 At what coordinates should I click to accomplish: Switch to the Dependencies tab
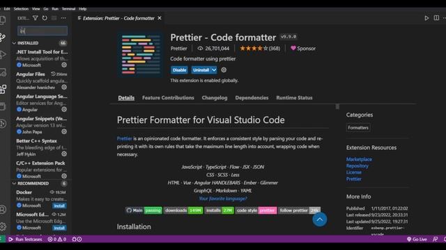(252, 98)
